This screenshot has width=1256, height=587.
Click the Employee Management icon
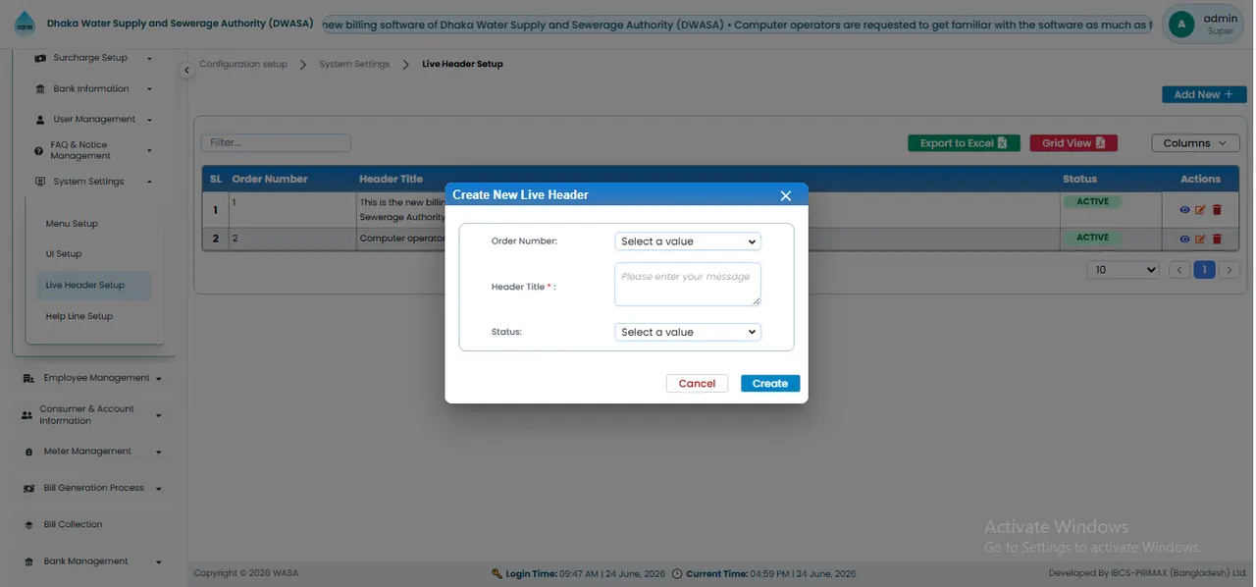(x=28, y=378)
